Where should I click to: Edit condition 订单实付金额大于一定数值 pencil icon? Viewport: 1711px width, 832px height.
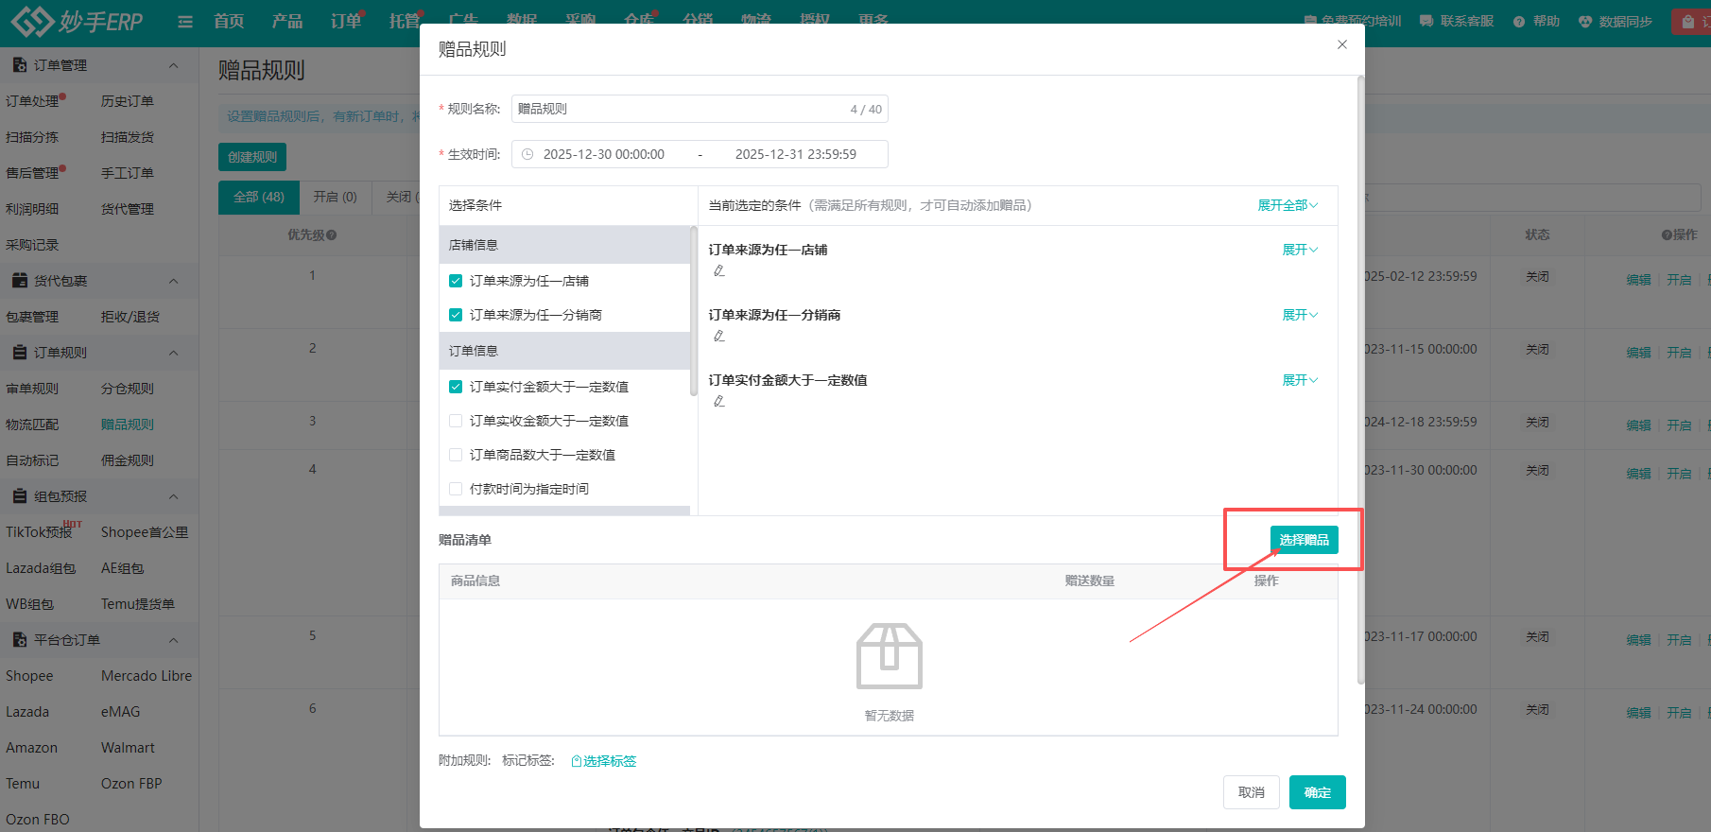(719, 402)
